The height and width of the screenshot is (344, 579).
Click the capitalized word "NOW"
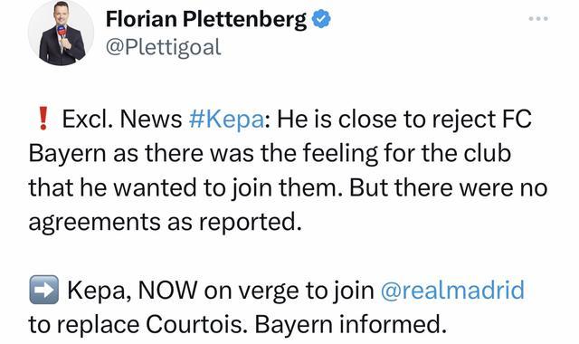click(x=167, y=290)
